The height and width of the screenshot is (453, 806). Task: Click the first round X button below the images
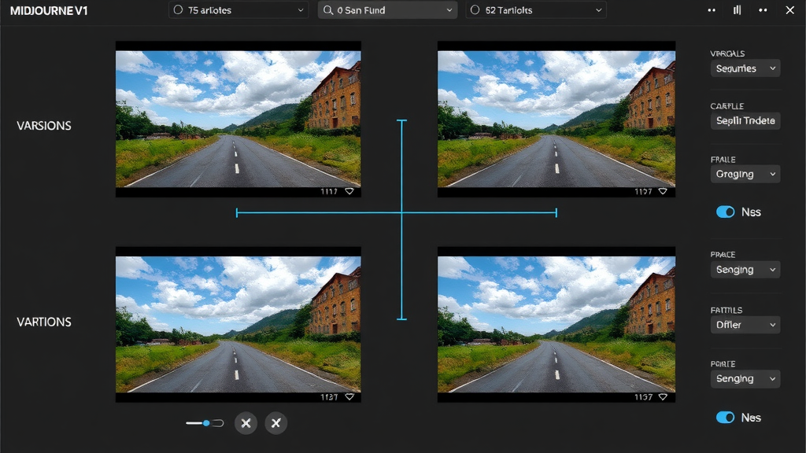click(246, 423)
